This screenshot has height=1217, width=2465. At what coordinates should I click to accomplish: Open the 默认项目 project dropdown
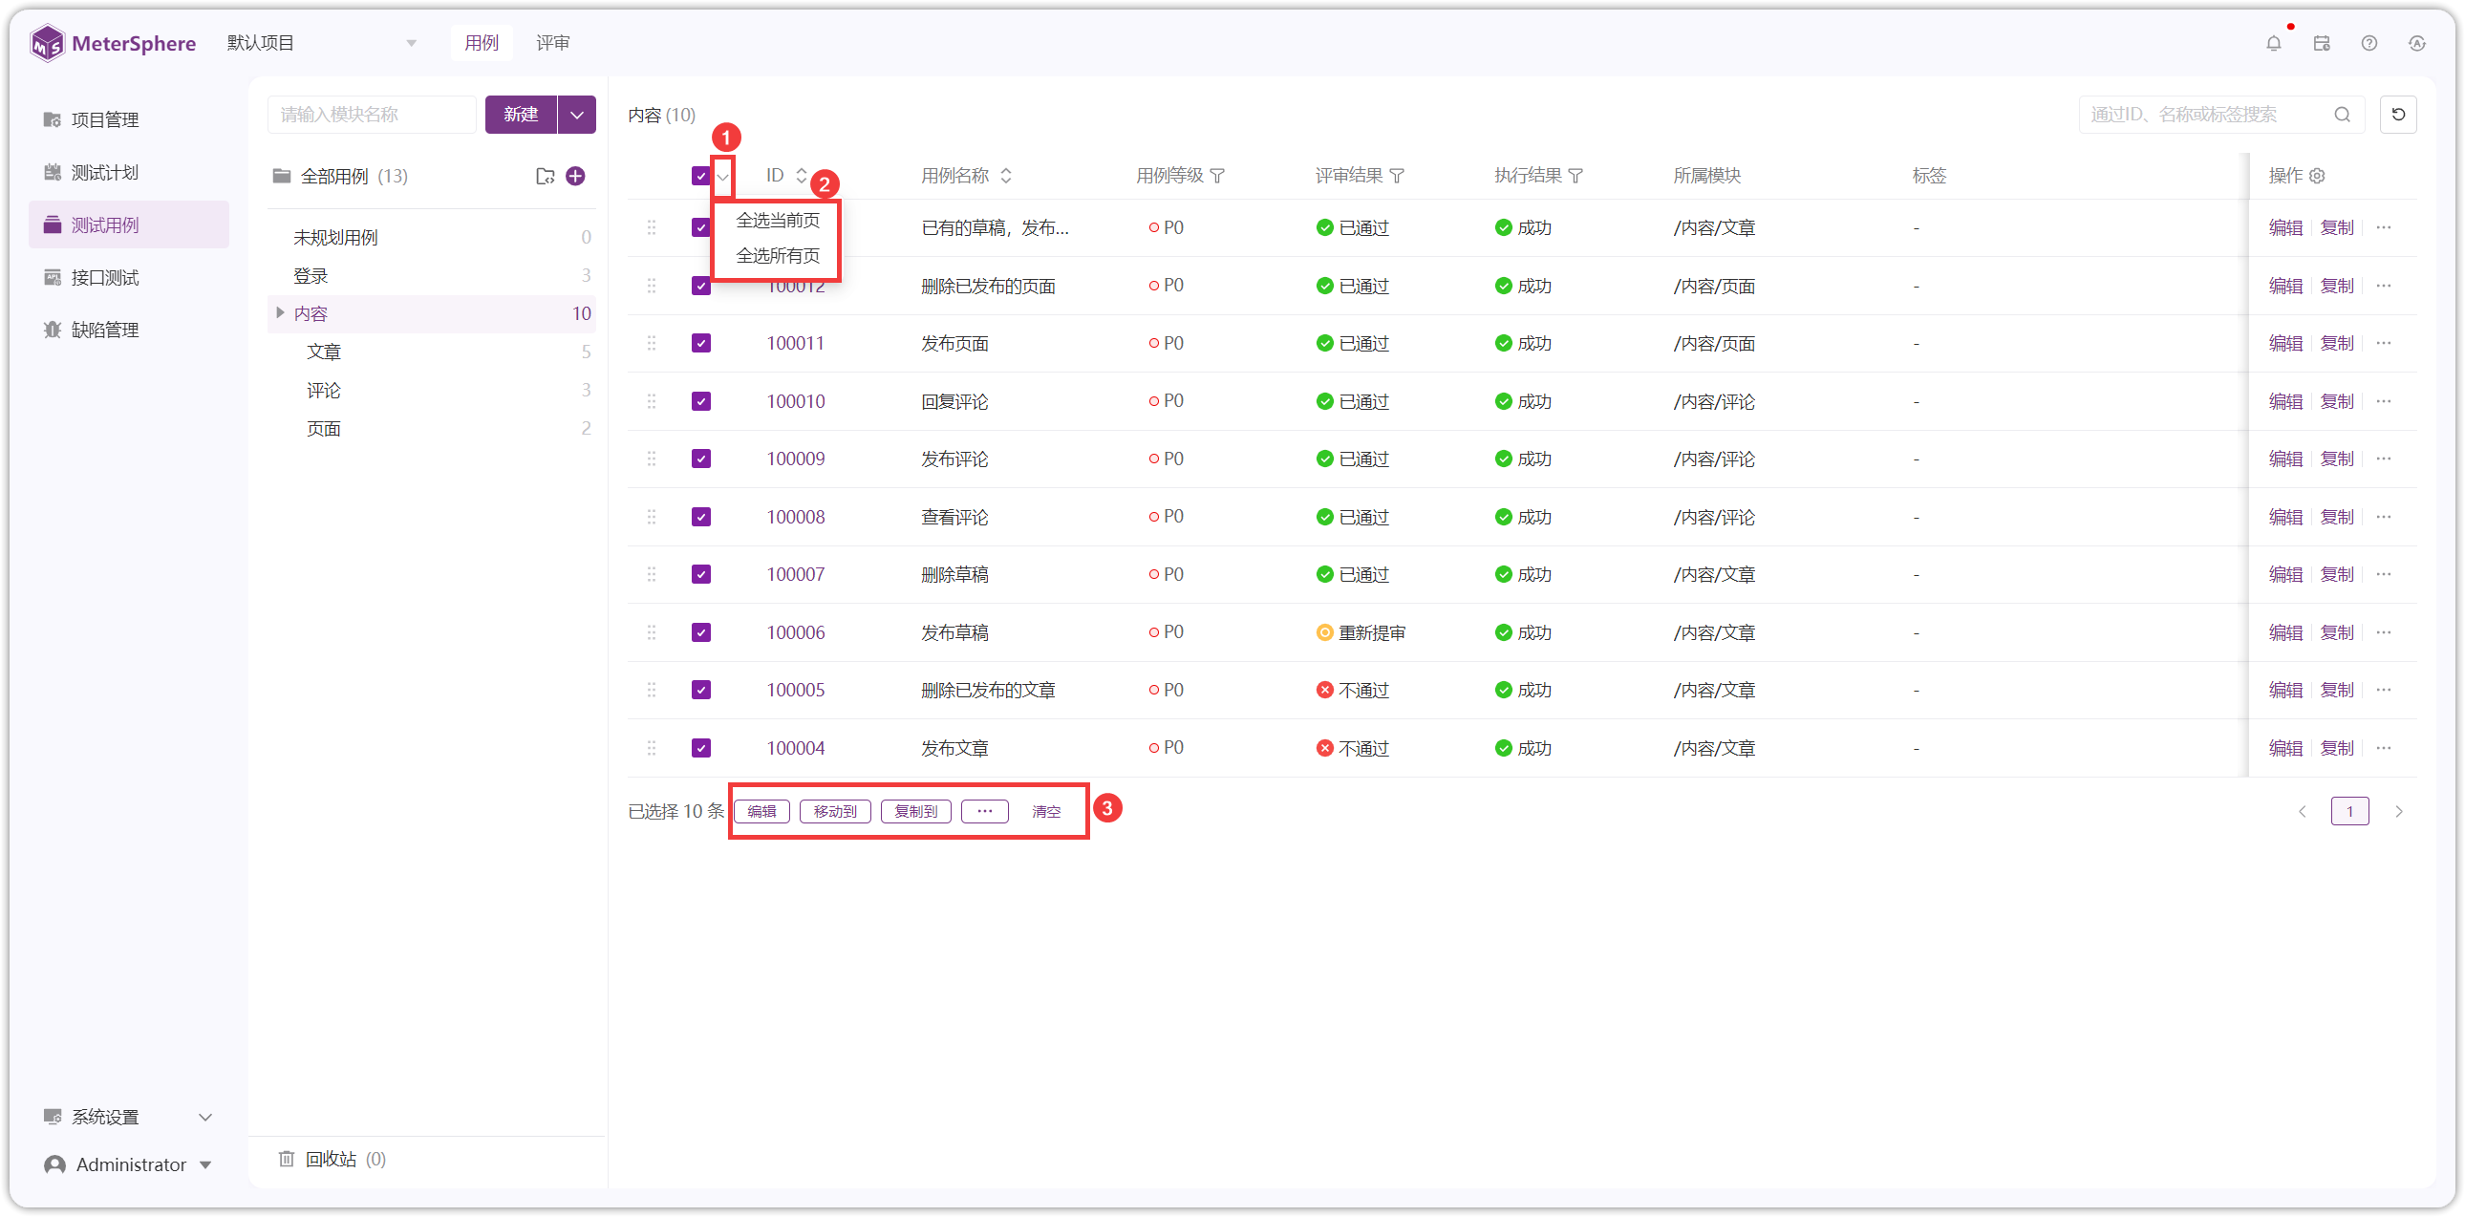tap(321, 43)
